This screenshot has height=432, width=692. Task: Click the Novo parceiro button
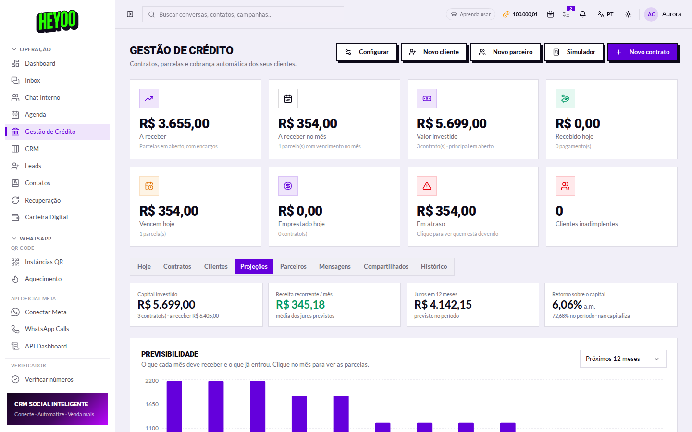pyautogui.click(x=506, y=52)
